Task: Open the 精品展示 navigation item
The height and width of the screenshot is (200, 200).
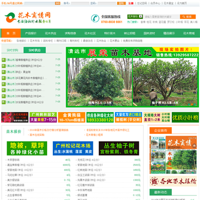Action: point(169,33)
